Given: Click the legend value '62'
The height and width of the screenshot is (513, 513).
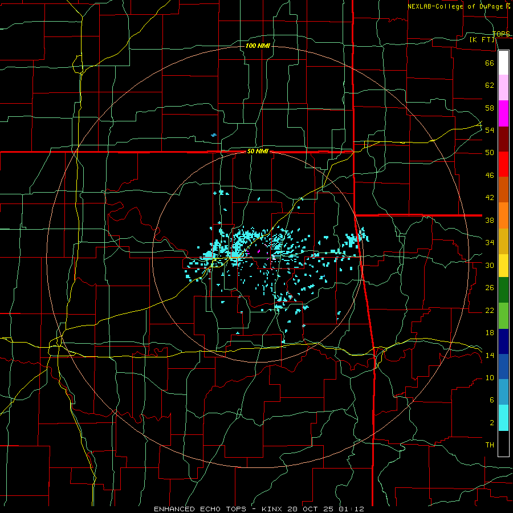Looking at the screenshot, I should coord(490,85).
